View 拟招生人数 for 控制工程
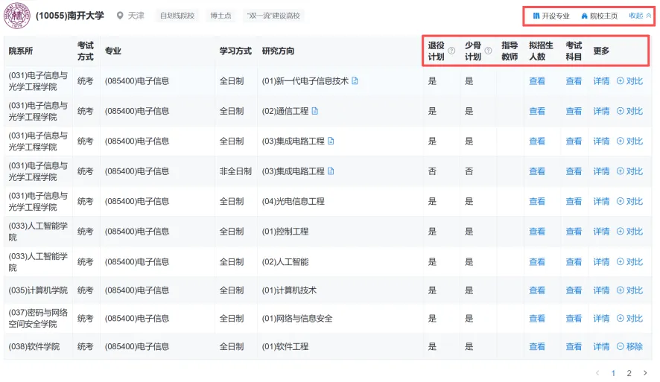This screenshot has width=660, height=382. (x=537, y=232)
